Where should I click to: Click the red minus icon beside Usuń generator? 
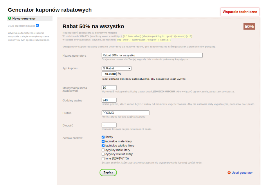tap(229, 173)
